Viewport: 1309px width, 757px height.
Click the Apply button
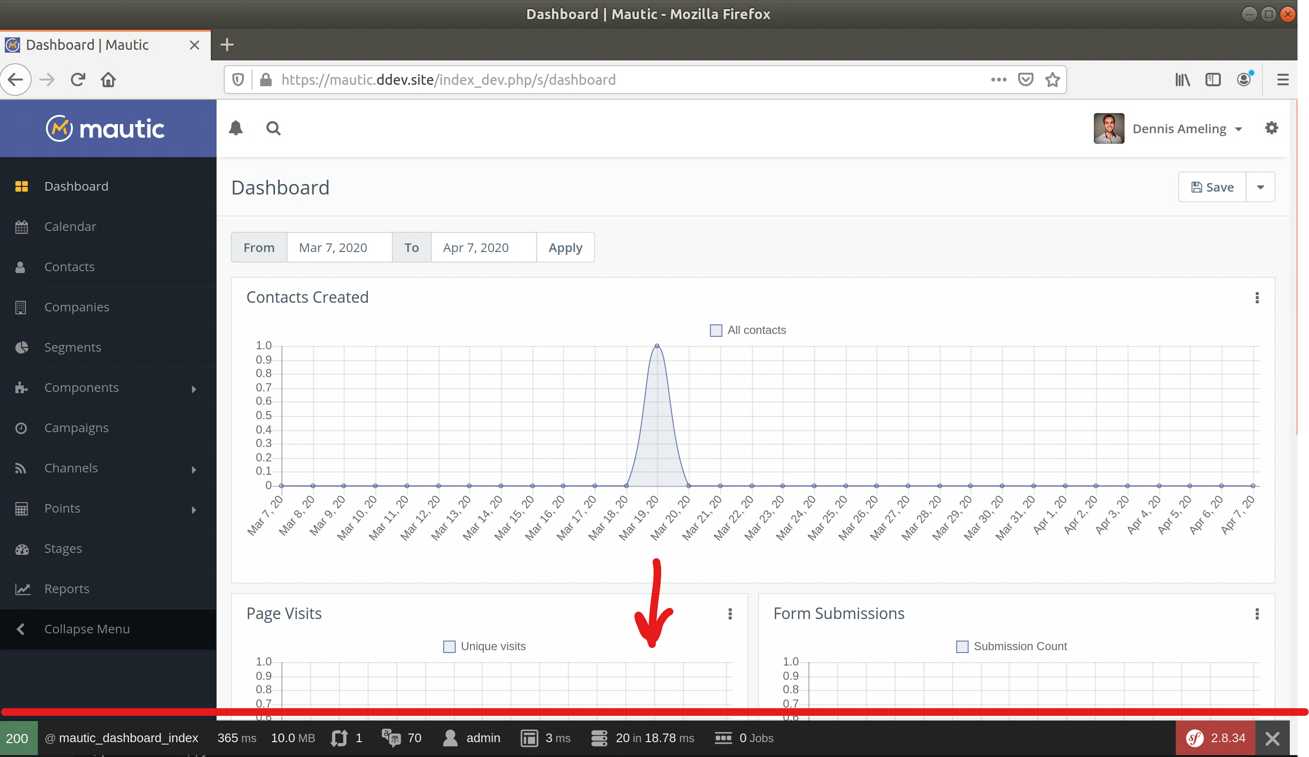[x=565, y=247]
